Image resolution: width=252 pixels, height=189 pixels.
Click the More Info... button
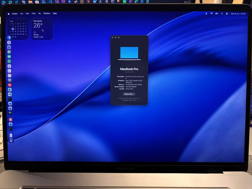point(129,94)
